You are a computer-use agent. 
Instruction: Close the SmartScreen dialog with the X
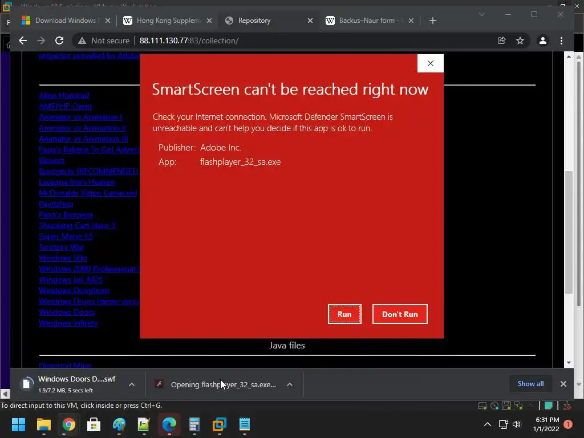[430, 63]
